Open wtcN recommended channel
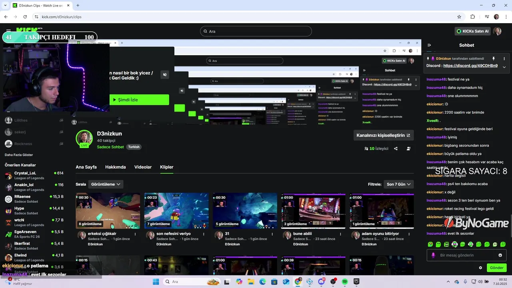This screenshot has height=288, width=512. point(34,222)
